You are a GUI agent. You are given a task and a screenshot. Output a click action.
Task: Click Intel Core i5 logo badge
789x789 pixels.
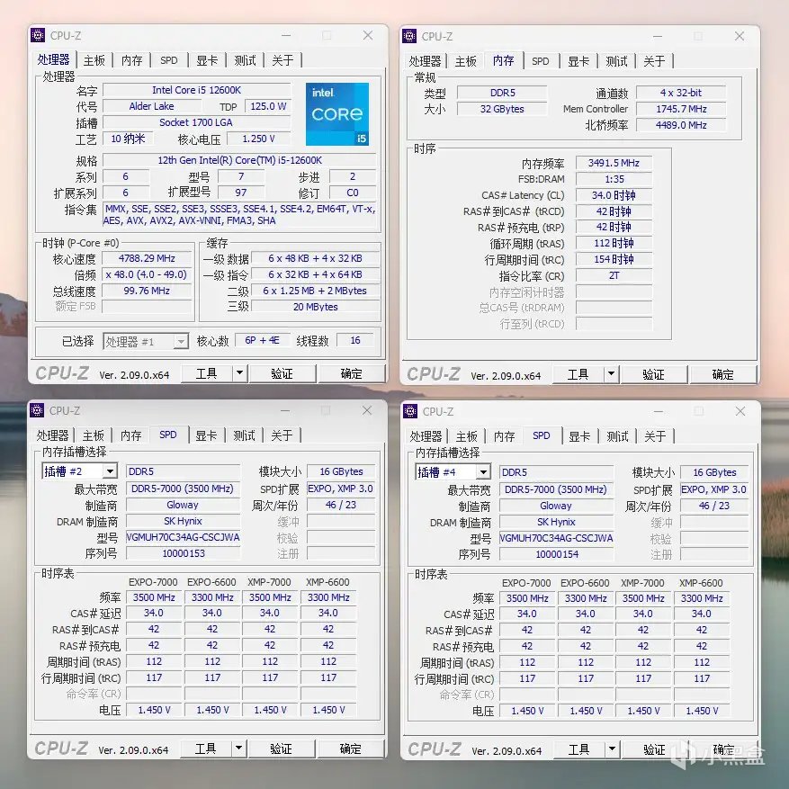point(337,114)
